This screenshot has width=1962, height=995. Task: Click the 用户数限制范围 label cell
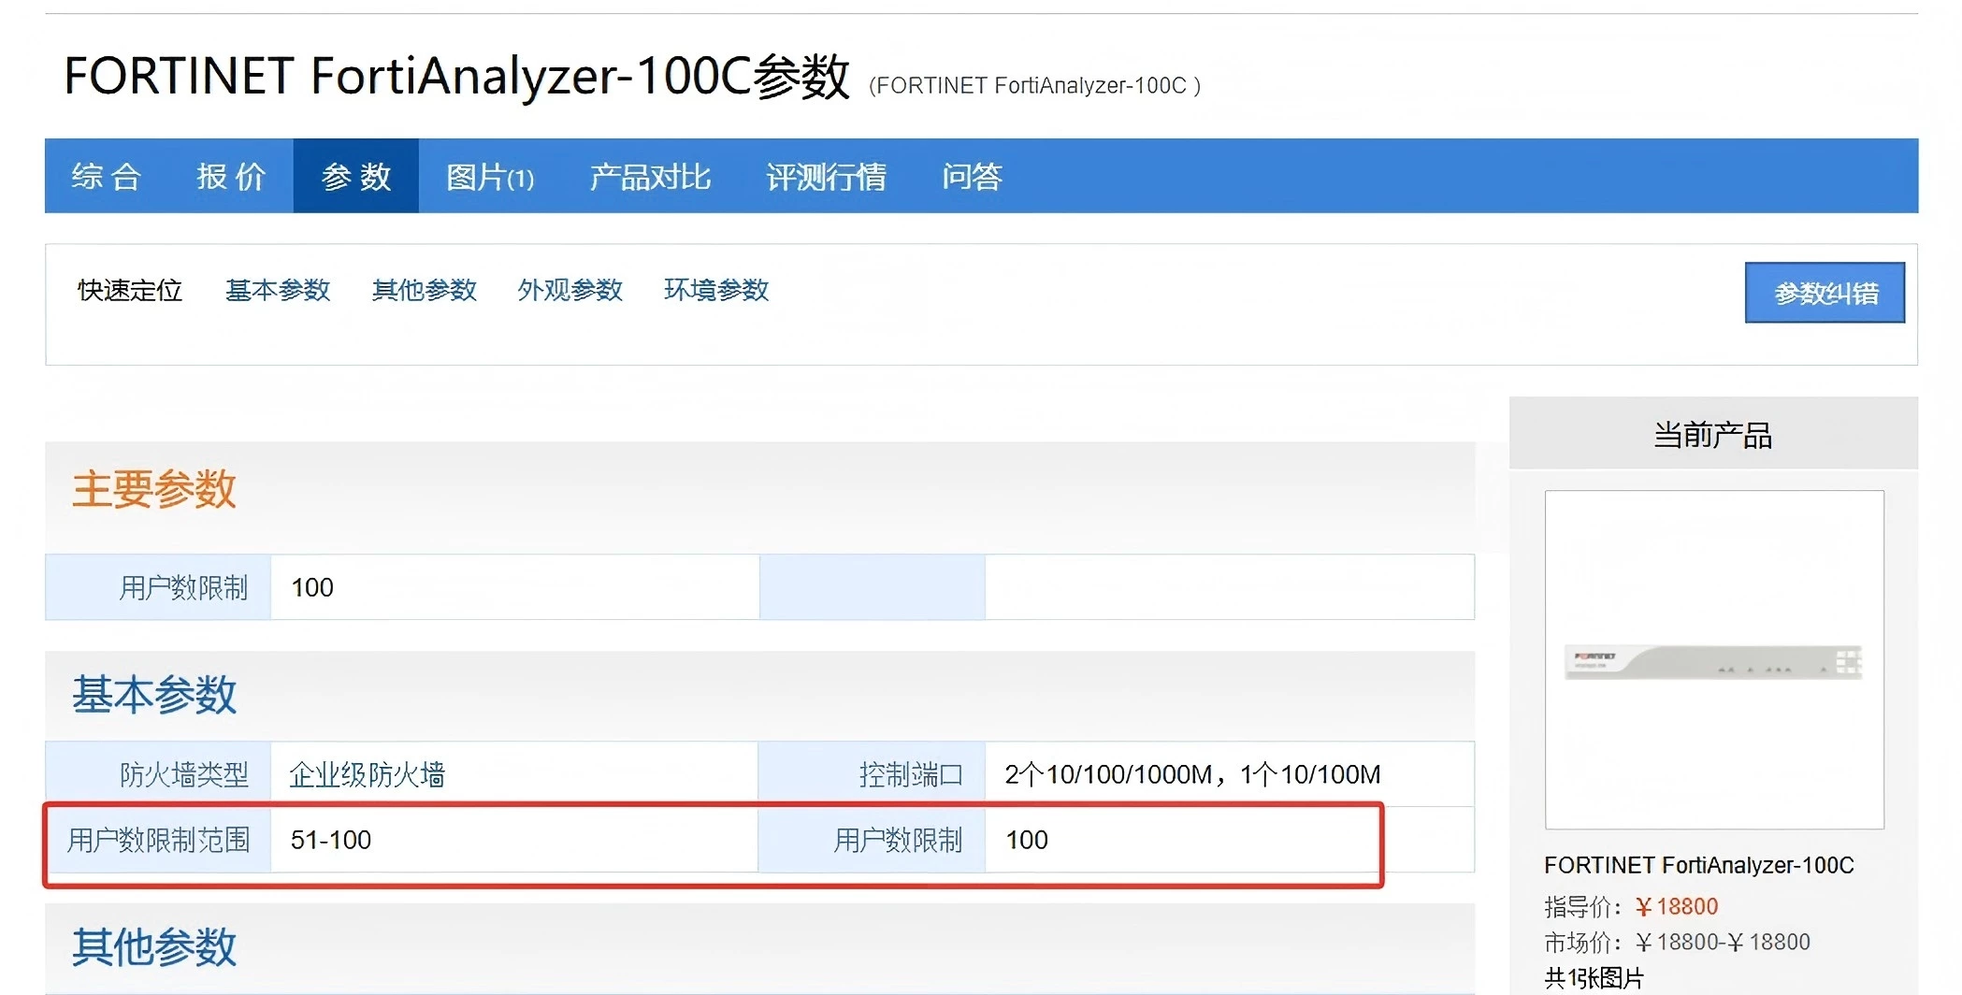coord(158,840)
